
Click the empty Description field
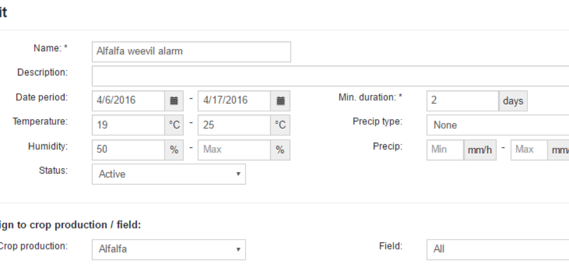point(330,76)
